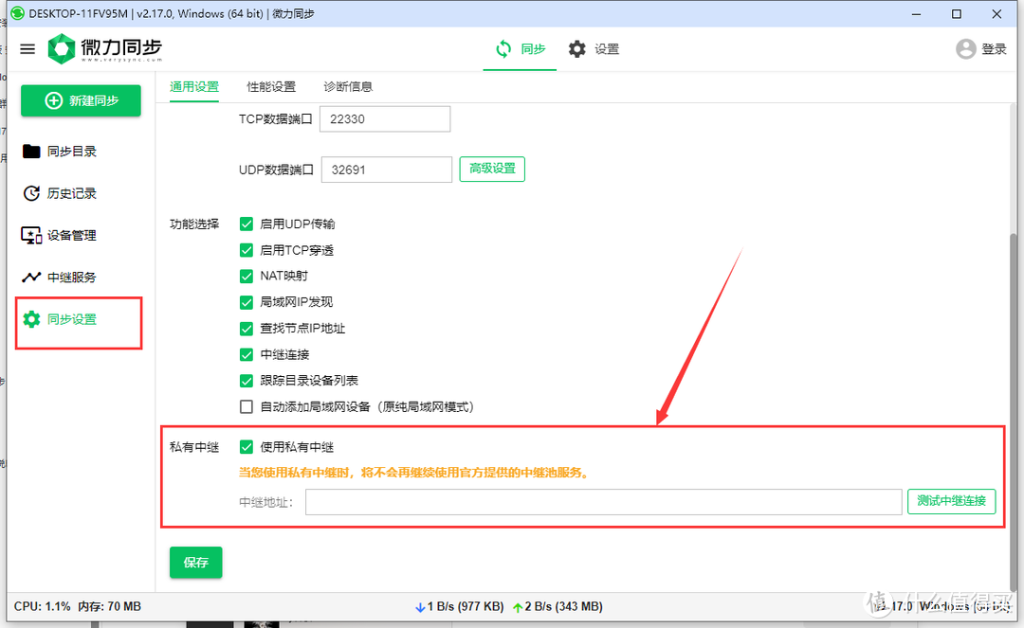Click the 新建同步 button
The width and height of the screenshot is (1024, 628).
80,100
